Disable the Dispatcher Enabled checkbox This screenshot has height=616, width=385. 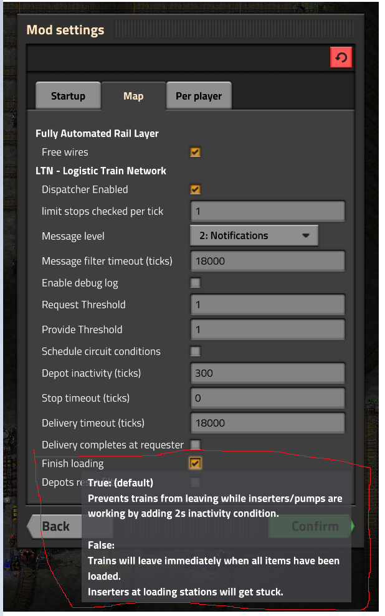coord(195,189)
